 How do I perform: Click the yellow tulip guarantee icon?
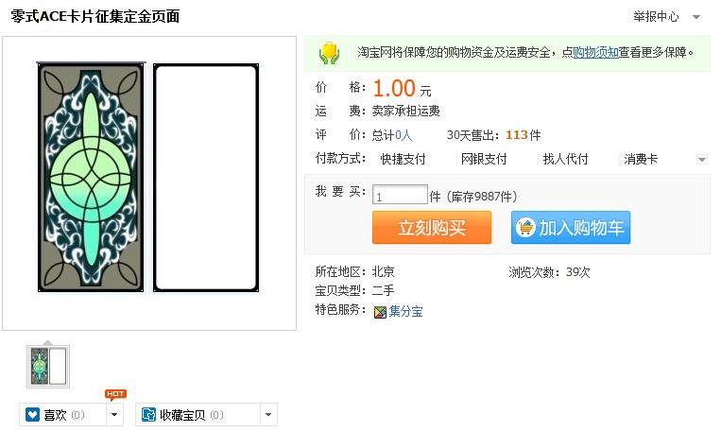329,52
